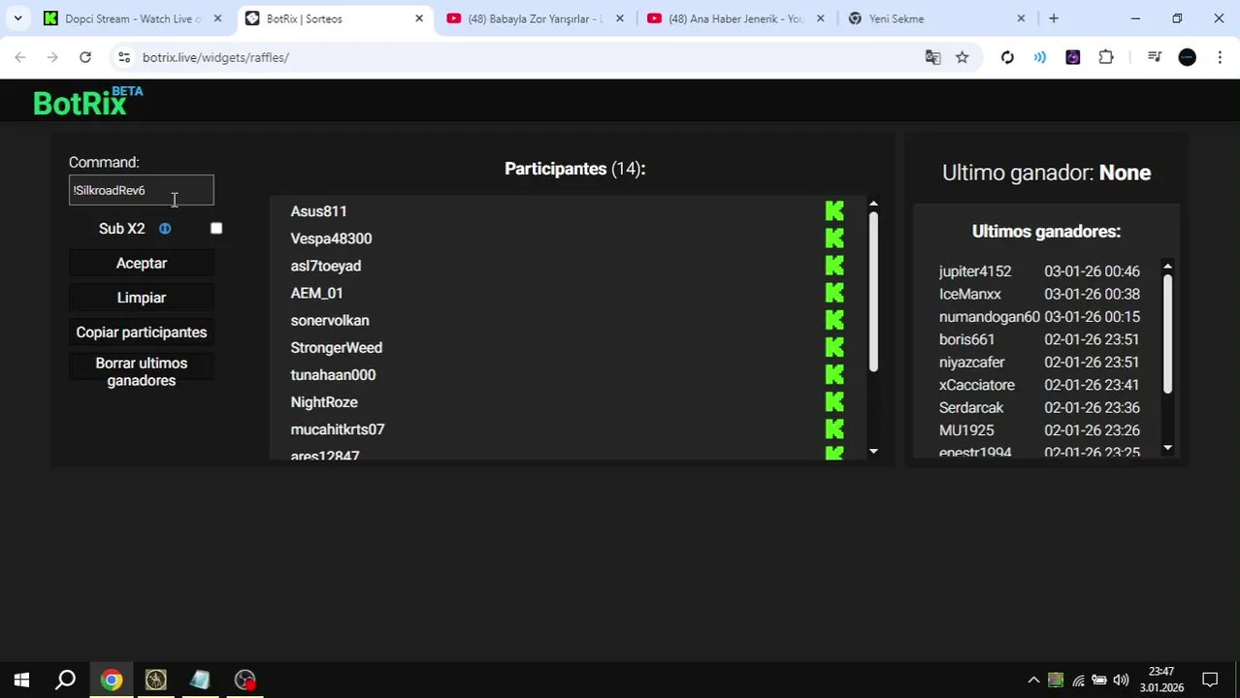
Task: Click winner entry jupiter4152
Action: click(1039, 271)
